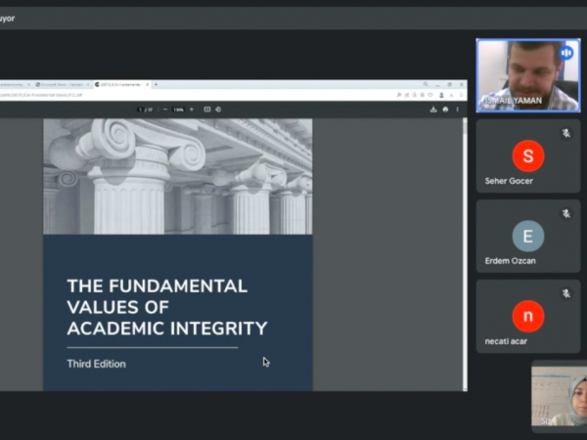Zoom out the PDF with the minus button
The width and height of the screenshot is (587, 440).
click(x=165, y=110)
